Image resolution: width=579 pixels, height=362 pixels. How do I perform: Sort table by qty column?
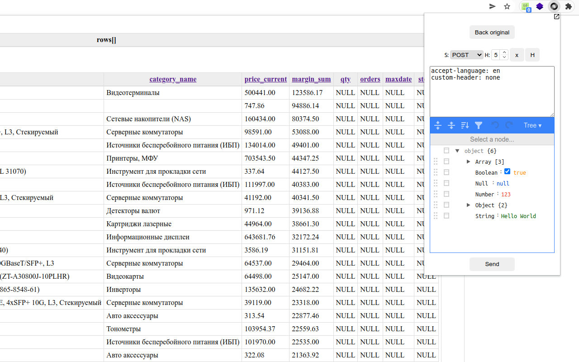(x=346, y=79)
